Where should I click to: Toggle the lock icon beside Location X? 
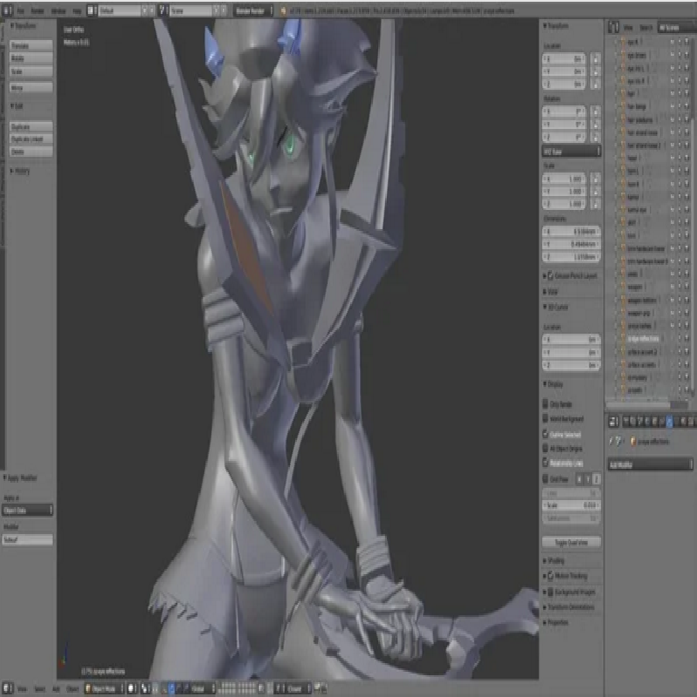(596, 58)
